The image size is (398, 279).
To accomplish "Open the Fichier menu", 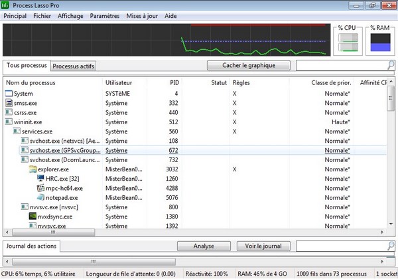I will tap(42, 16).
